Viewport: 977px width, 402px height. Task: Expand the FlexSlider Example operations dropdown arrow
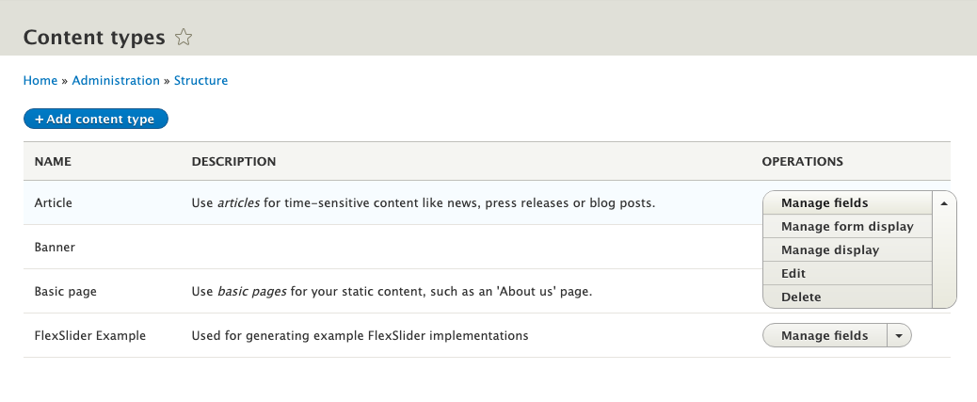[899, 335]
